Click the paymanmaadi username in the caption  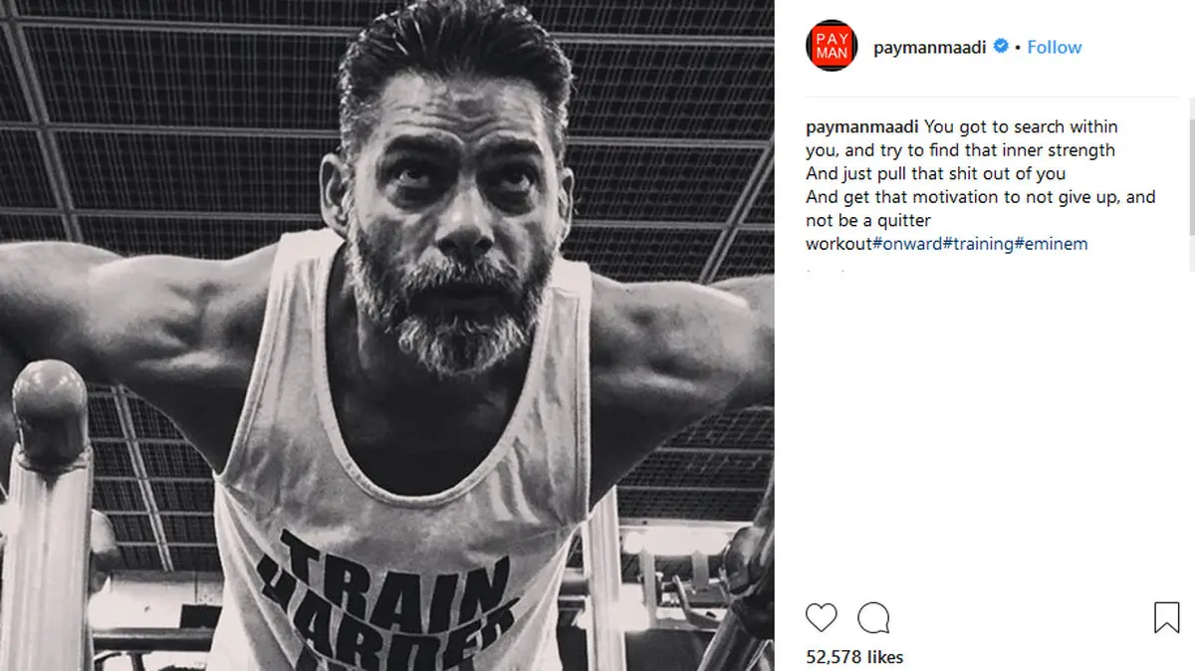click(x=862, y=127)
